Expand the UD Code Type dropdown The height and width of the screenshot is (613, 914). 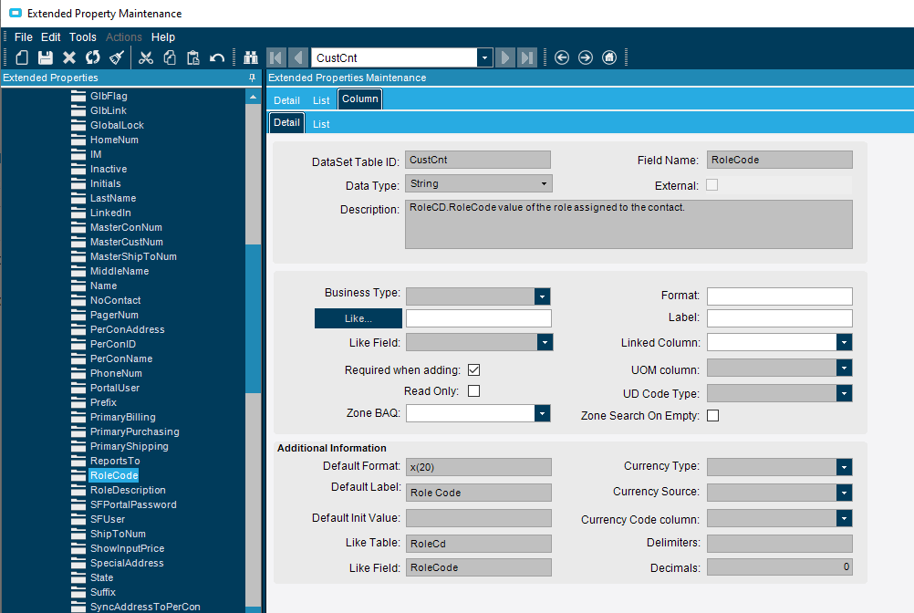click(844, 393)
